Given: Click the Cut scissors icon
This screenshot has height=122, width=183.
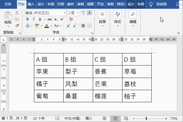Looking at the screenshot, I should point(17,13).
